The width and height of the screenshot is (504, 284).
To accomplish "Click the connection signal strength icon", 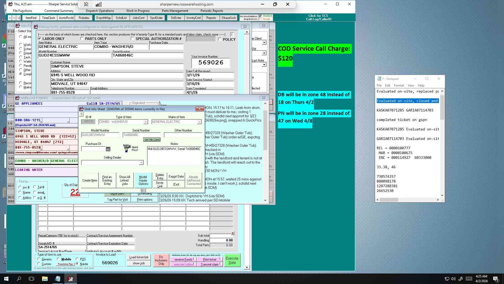I will 99,4.
